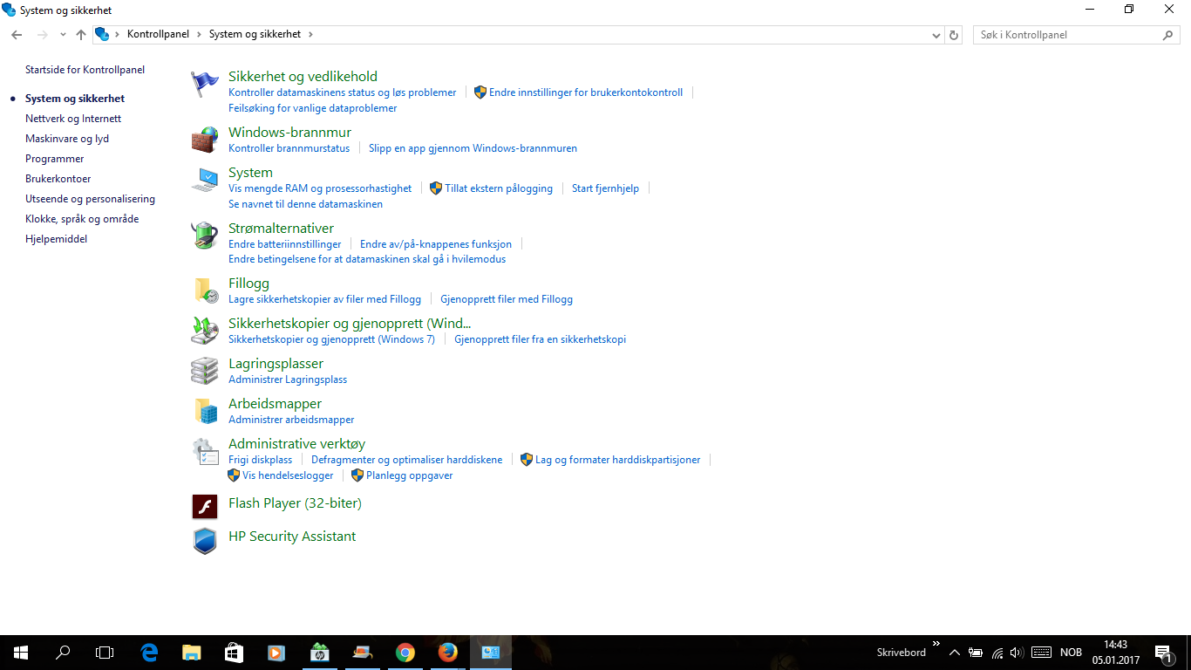Click Vis mengde RAM og prosessorhastighet

pos(320,188)
